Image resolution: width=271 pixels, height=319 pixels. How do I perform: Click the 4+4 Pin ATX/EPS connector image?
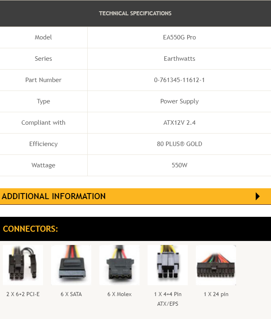168,265
